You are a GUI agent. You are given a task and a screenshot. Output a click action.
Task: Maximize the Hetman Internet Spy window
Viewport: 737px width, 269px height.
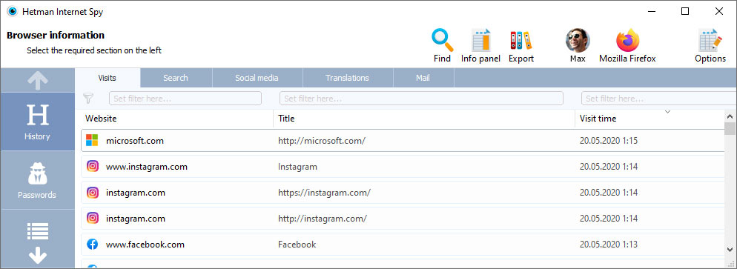click(x=685, y=11)
